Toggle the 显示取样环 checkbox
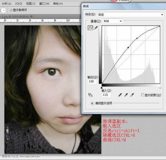166x160 pixels. coord(11,10)
